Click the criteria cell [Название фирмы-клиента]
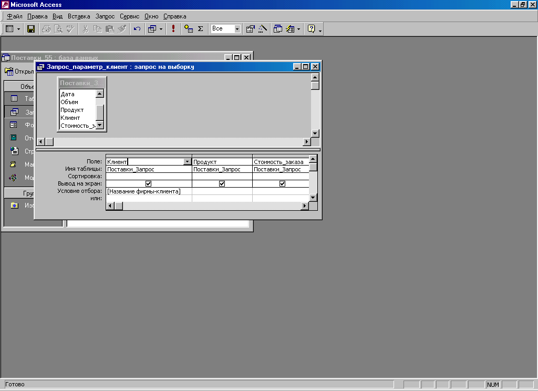538x391 pixels. tap(148, 191)
